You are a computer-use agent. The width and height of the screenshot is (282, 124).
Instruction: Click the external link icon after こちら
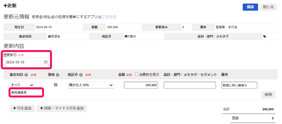pos(114,17)
